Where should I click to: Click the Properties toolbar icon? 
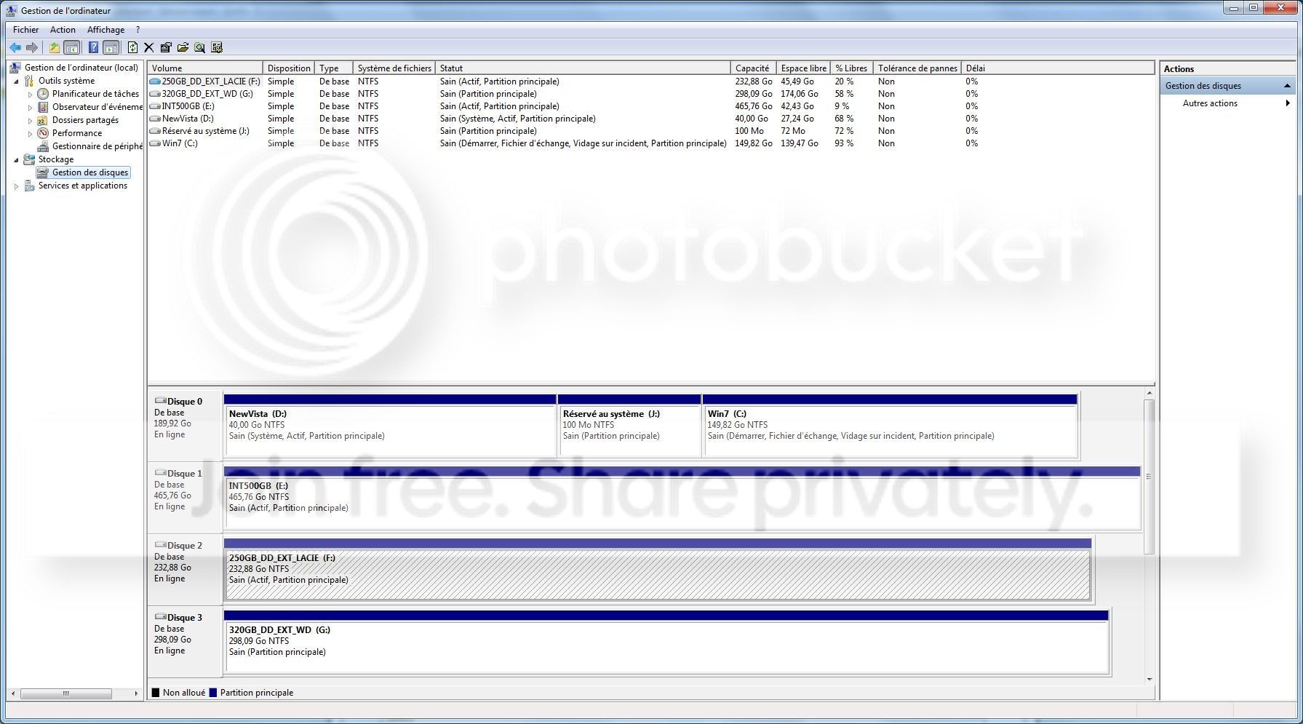166,47
